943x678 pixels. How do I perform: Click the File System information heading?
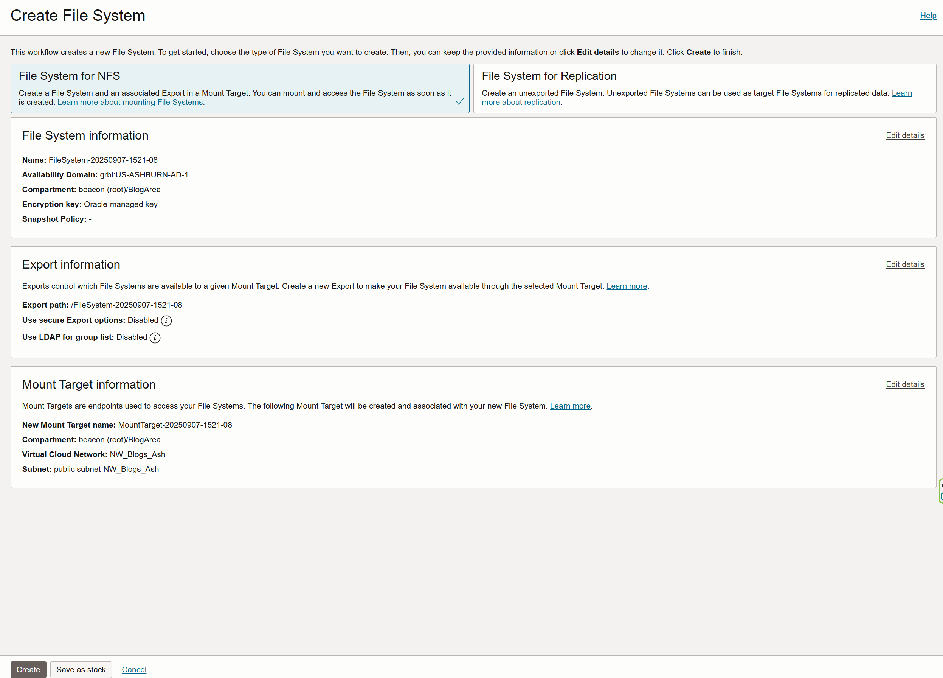click(x=85, y=135)
